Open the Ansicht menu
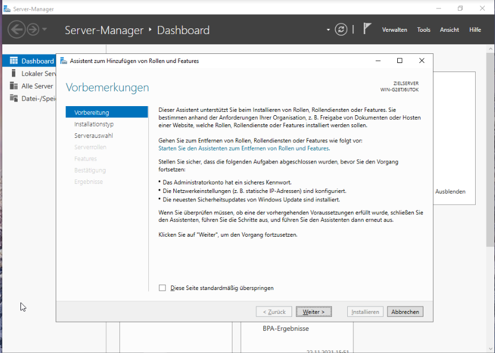This screenshot has width=495, height=353. 449,30
